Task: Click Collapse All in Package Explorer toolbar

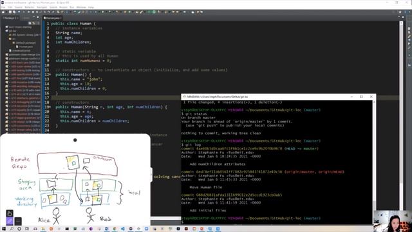Action: (30, 23)
